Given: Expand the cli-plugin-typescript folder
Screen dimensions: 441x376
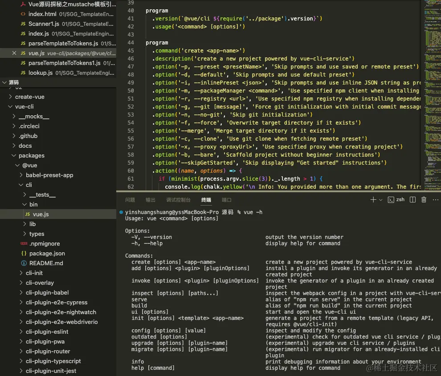Looking at the screenshot, I should (x=58, y=361).
